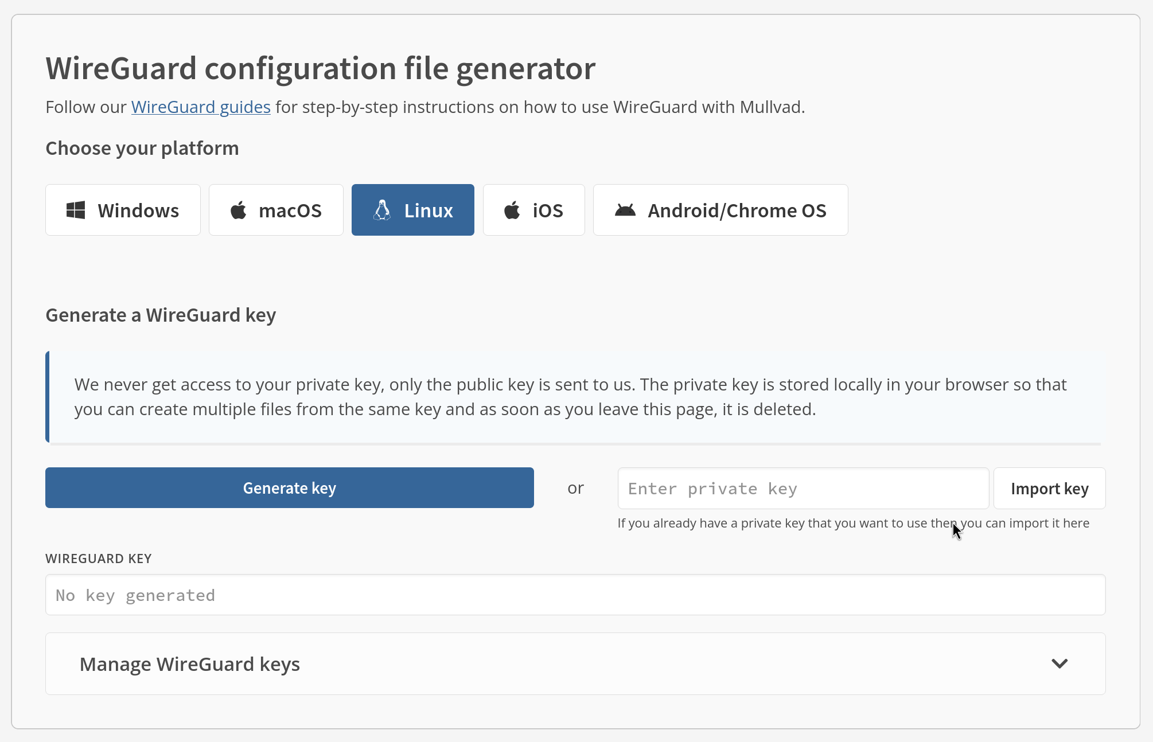Screen dimensions: 1153x742
Task: Choose iOS as your platform
Action: click(533, 210)
